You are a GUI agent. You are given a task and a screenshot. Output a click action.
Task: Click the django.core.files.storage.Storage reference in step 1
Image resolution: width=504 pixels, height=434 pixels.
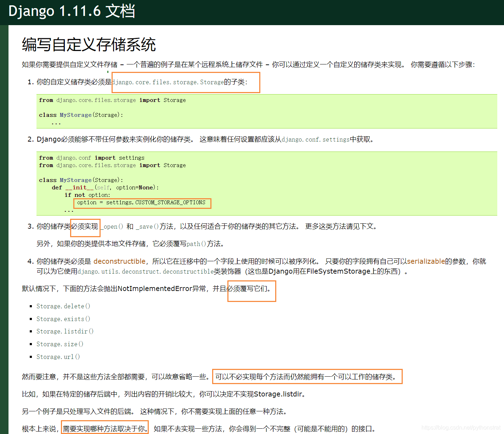pos(168,82)
